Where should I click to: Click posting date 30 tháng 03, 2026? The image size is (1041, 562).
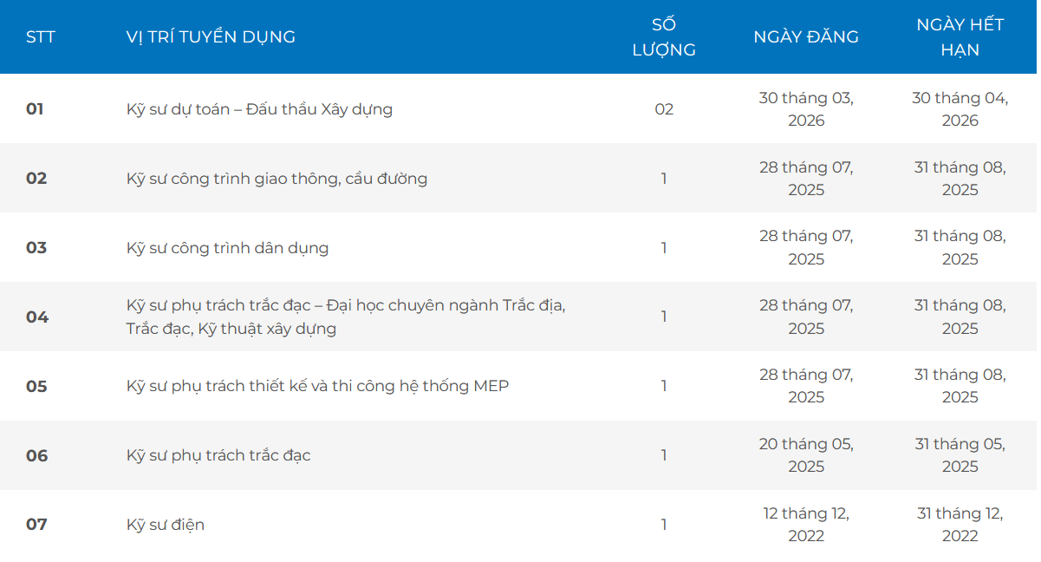coord(806,109)
